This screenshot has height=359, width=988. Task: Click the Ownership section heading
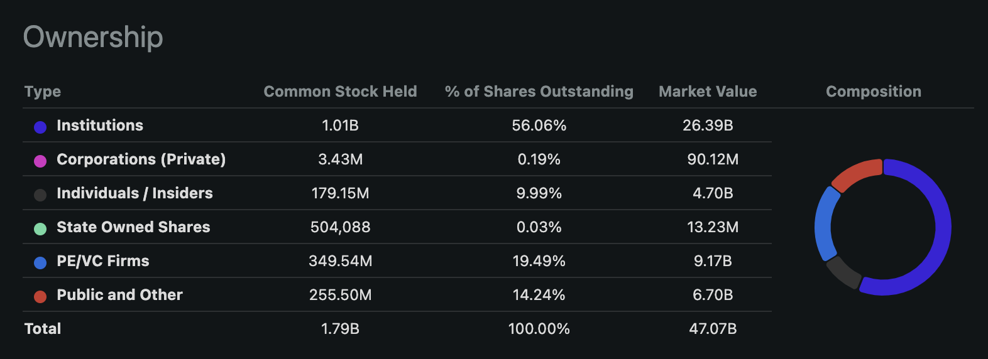(x=93, y=37)
